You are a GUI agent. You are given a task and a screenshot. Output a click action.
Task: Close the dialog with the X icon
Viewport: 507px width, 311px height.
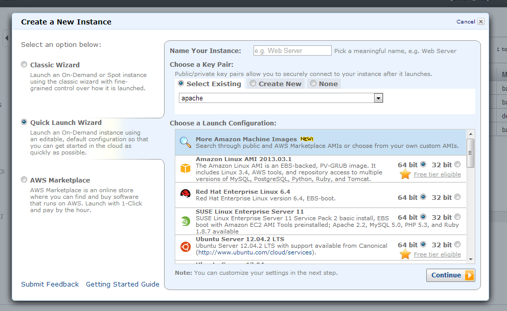pyautogui.click(x=481, y=21)
